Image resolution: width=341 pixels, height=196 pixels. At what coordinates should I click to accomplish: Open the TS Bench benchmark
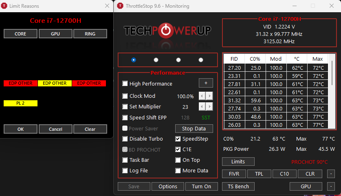click(x=238, y=187)
